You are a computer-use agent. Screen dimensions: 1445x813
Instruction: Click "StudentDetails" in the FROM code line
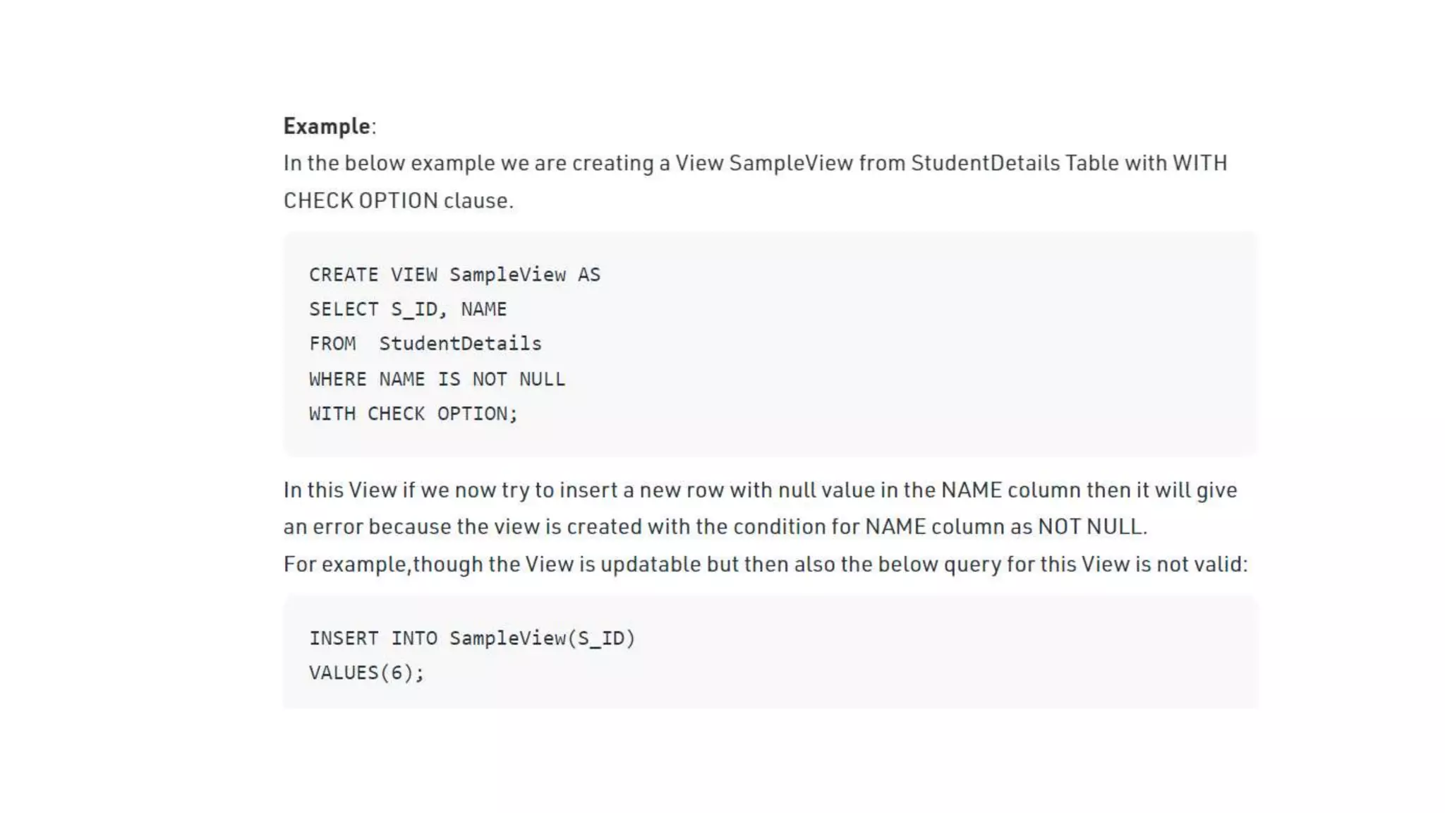tap(460, 344)
